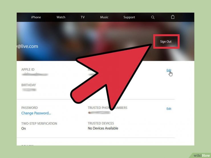Click the On verification status
The image size is (211, 158).
24,128
